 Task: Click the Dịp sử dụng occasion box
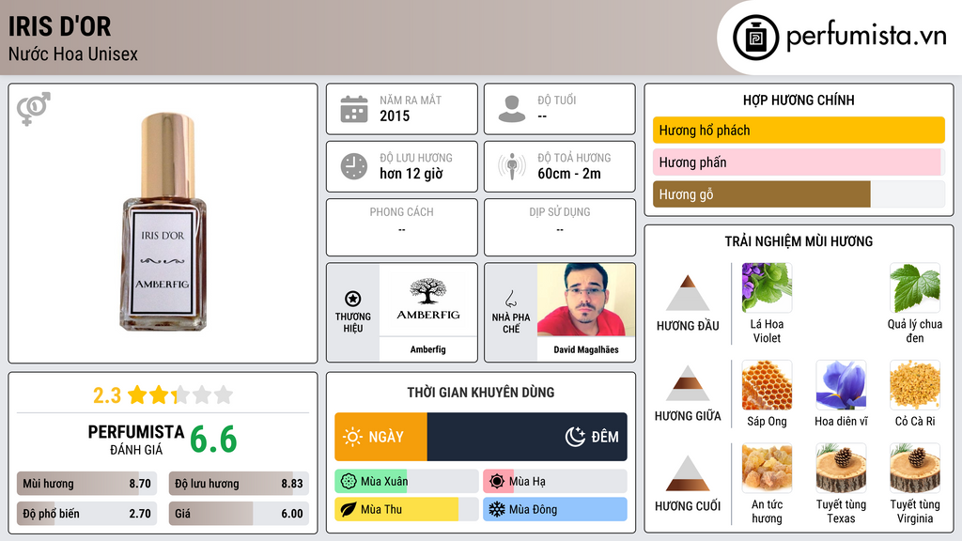pos(560,227)
